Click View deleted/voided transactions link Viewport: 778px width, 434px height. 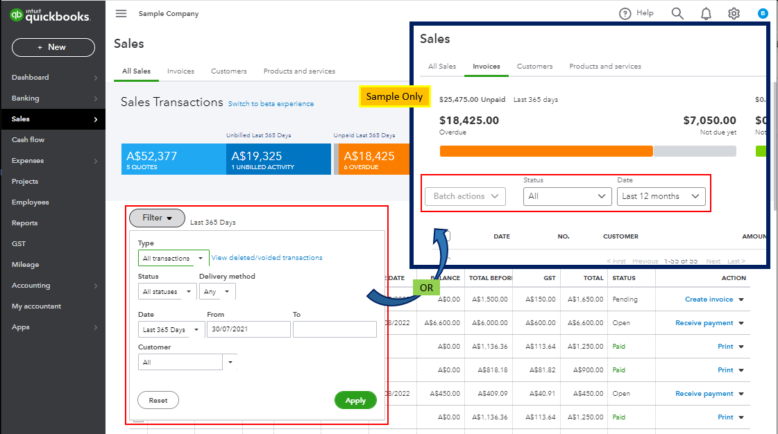click(x=267, y=258)
